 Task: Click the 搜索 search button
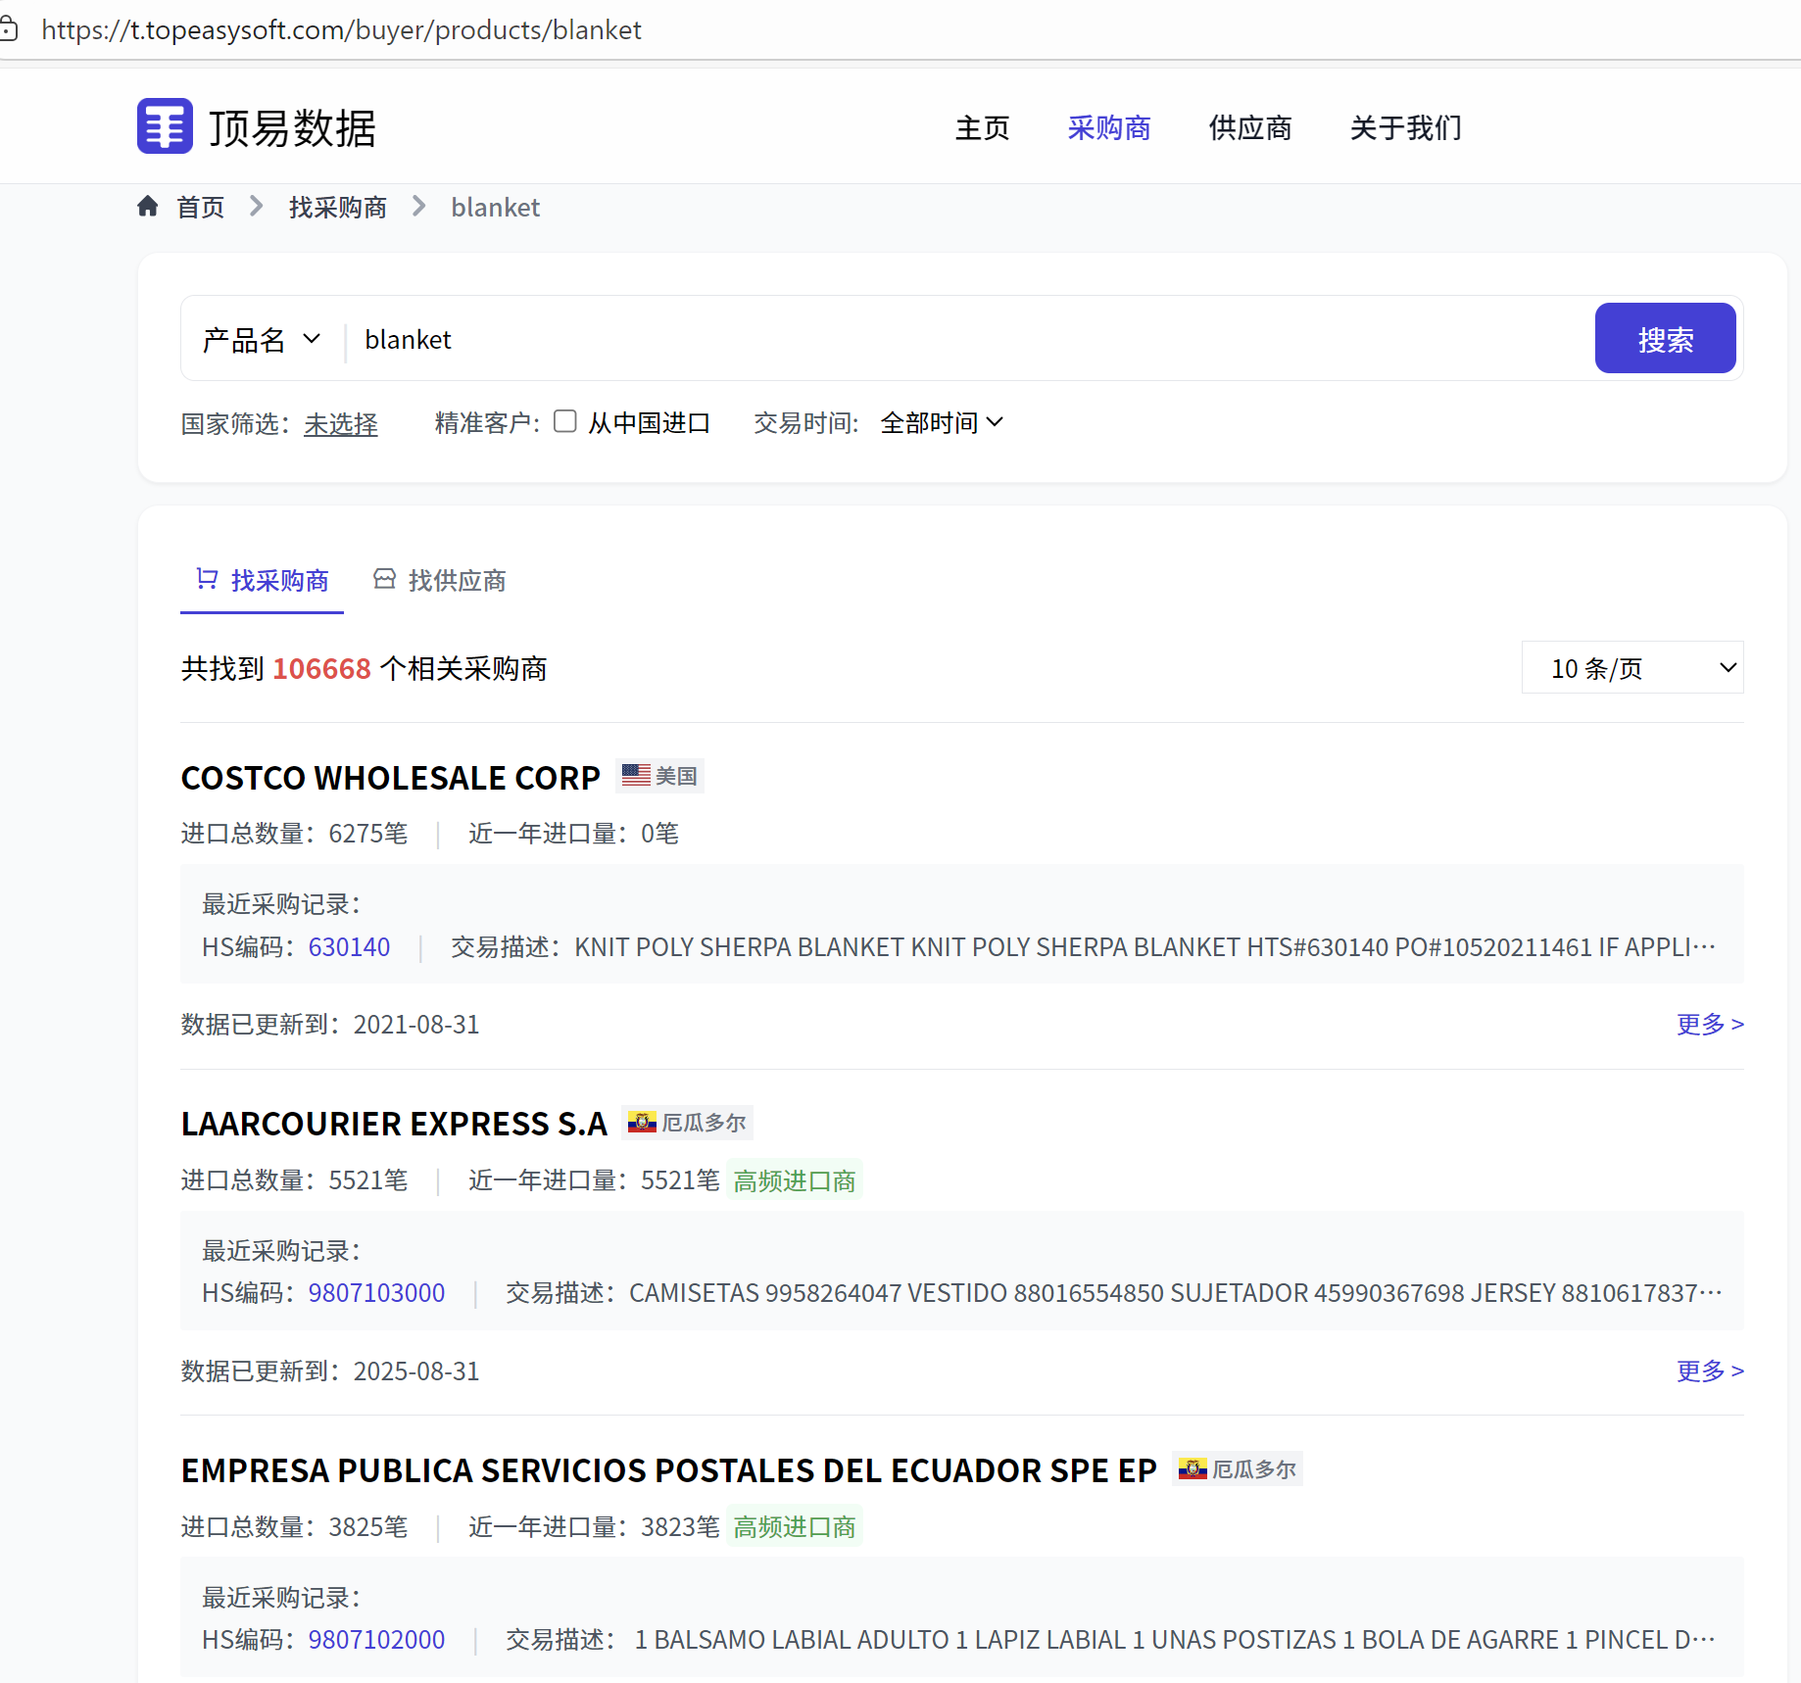(x=1665, y=338)
